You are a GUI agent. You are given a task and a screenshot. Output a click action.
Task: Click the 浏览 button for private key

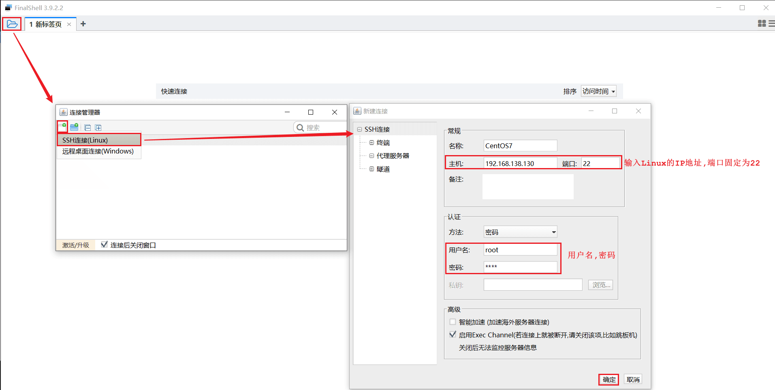(600, 284)
